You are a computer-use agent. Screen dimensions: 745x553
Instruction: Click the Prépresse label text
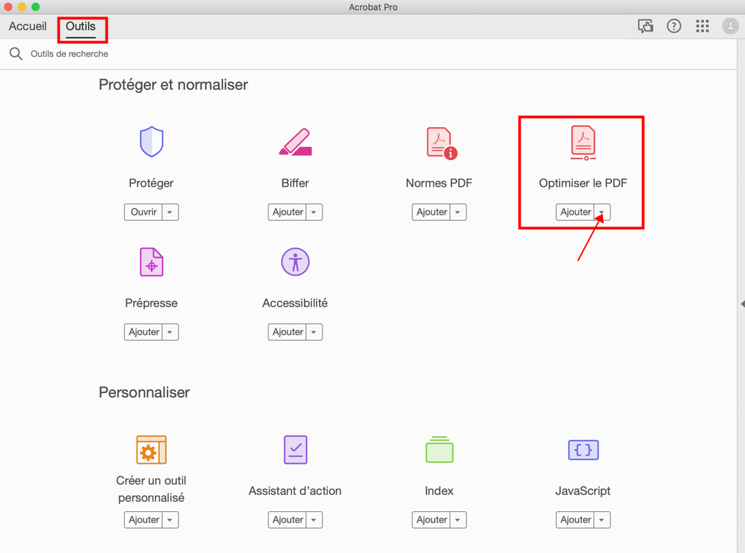151,303
